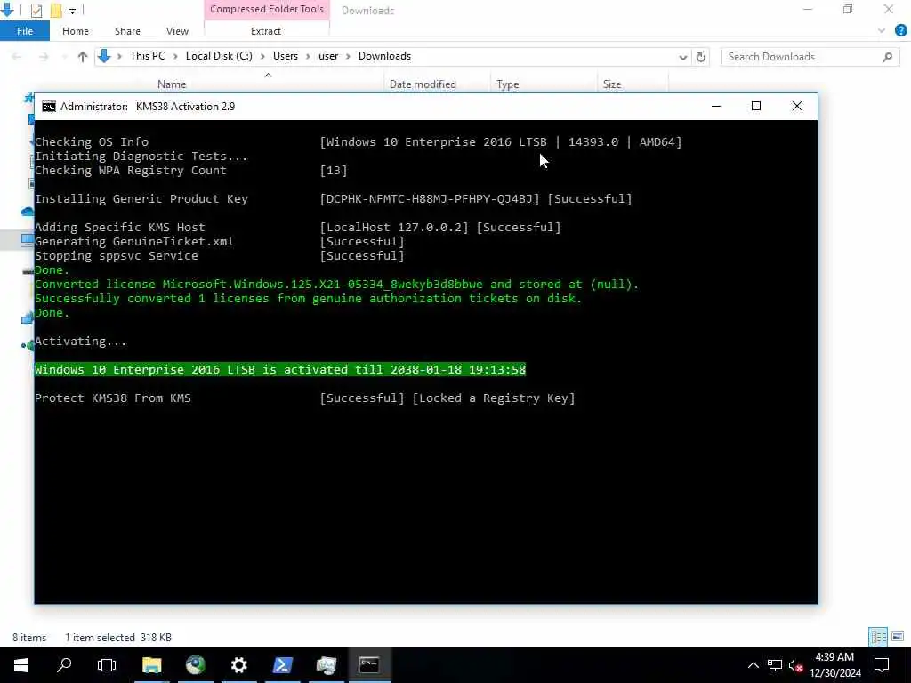This screenshot has width=911, height=683.
Task: Select 'Local Disk (C:)' in the breadcrumb
Action: pos(219,56)
